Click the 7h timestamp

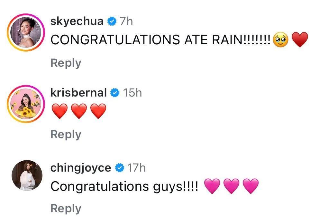tap(126, 21)
